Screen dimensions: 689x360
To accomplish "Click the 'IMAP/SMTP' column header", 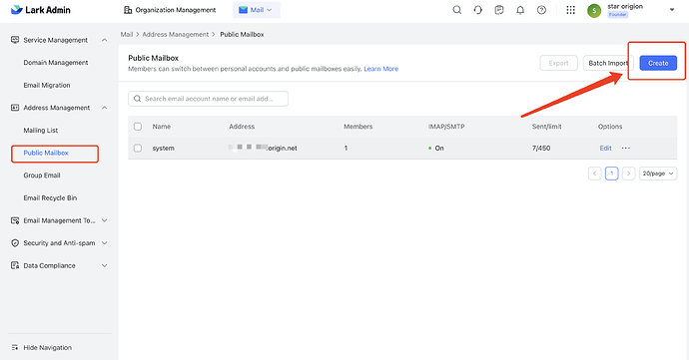I will (446, 127).
